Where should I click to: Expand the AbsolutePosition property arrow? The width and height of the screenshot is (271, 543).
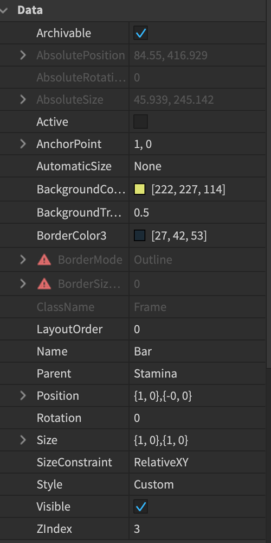[x=23, y=55]
